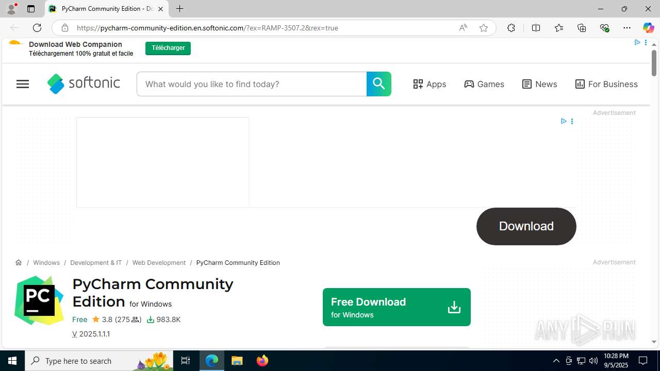The image size is (660, 371).
Task: Click the Download Web Companion ad title
Action: click(75, 44)
